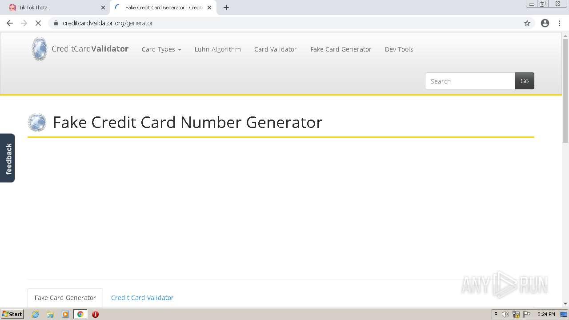The height and width of the screenshot is (320, 569).
Task: Open the Chrome three-dot menu
Action: (x=559, y=23)
